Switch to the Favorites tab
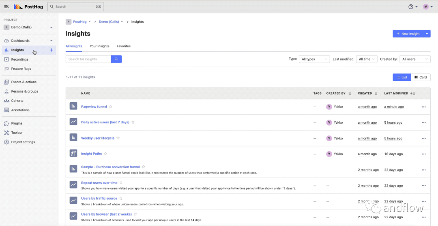The width and height of the screenshot is (438, 226). (x=124, y=46)
